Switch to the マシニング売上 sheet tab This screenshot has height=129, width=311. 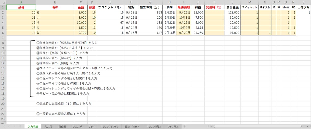(x=153, y=126)
